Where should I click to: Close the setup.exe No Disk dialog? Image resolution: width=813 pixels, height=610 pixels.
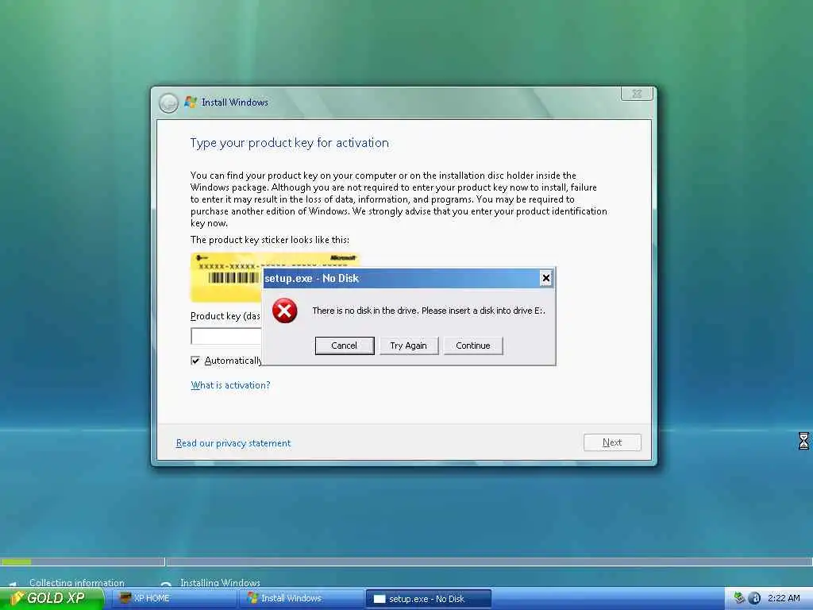546,279
